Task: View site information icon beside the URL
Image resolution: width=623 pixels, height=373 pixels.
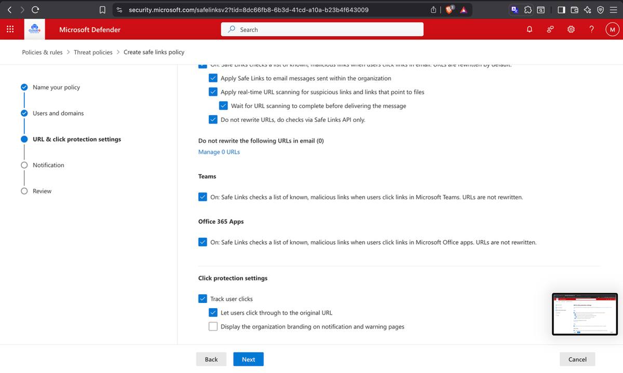Action: point(119,9)
